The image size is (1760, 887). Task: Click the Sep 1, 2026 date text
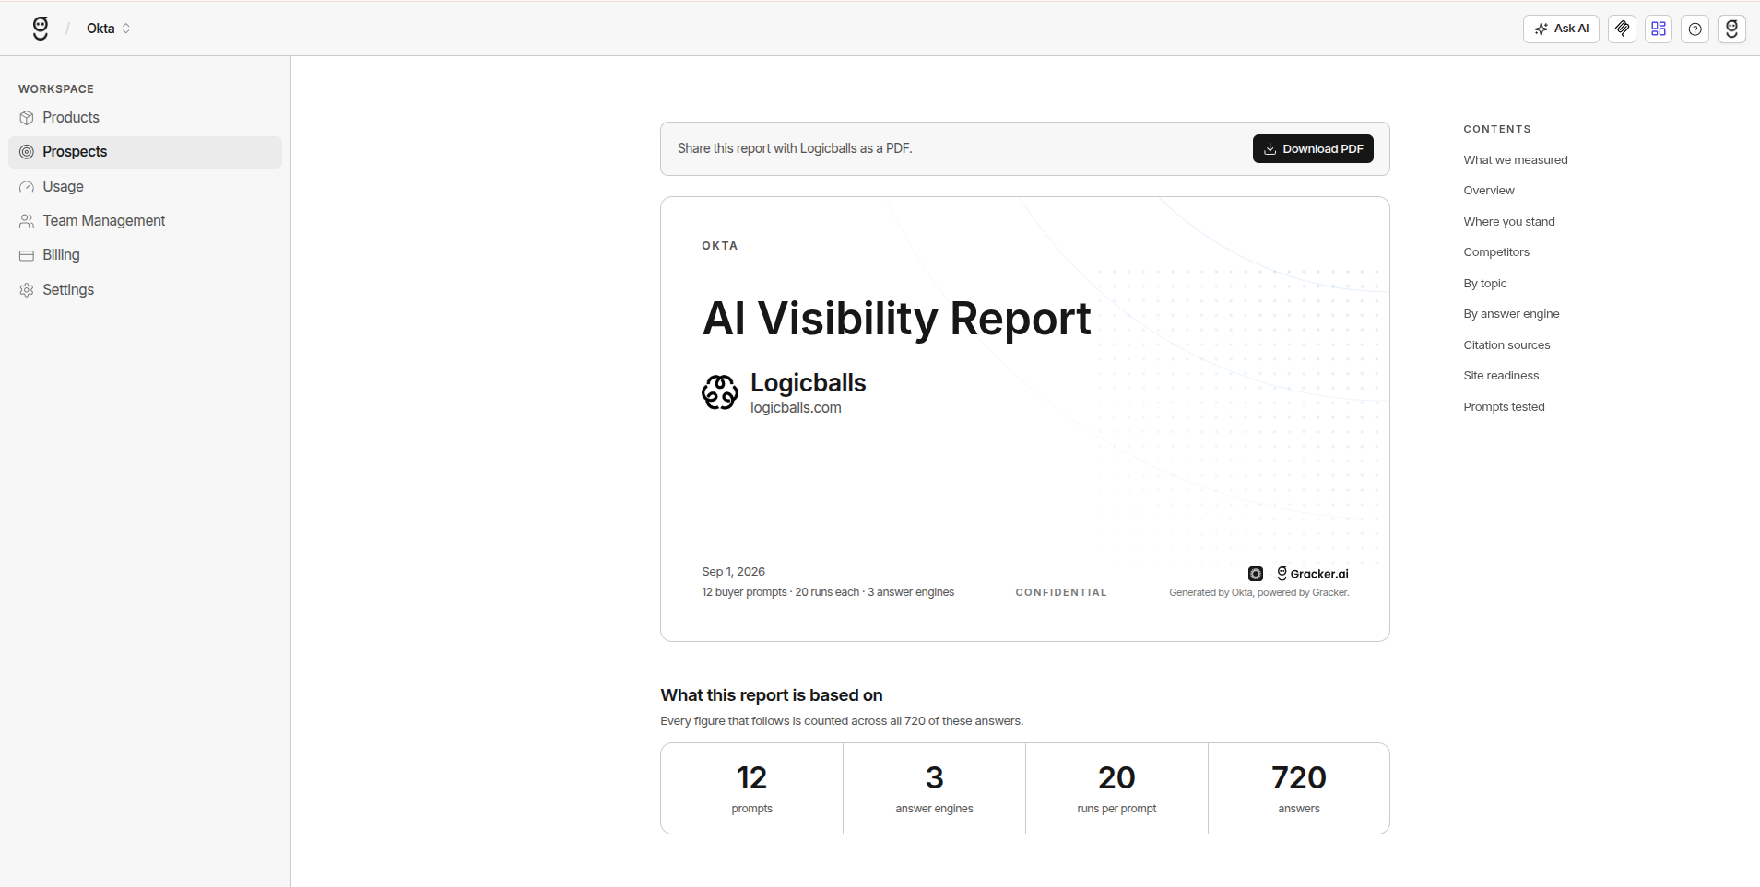tap(733, 572)
